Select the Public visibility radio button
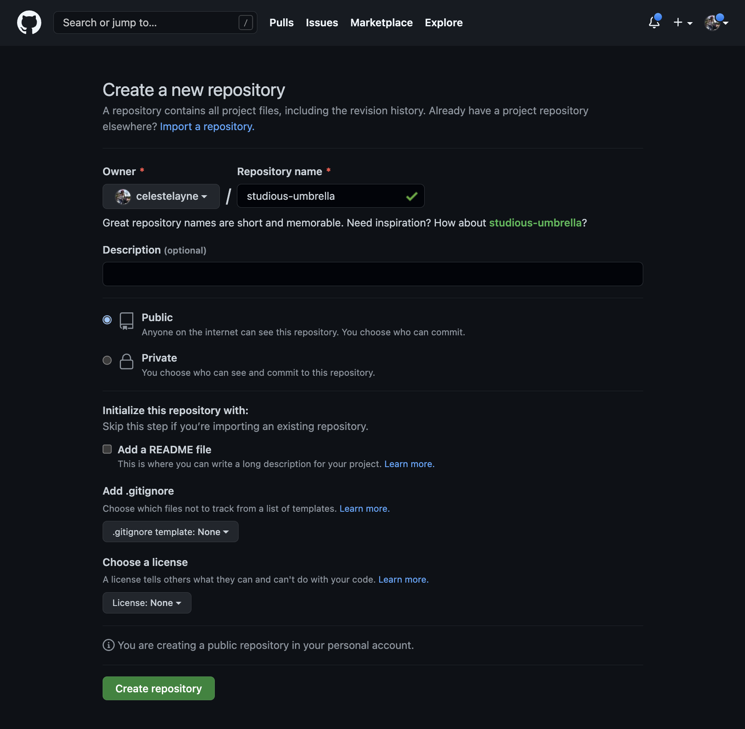The width and height of the screenshot is (745, 729). click(x=107, y=319)
